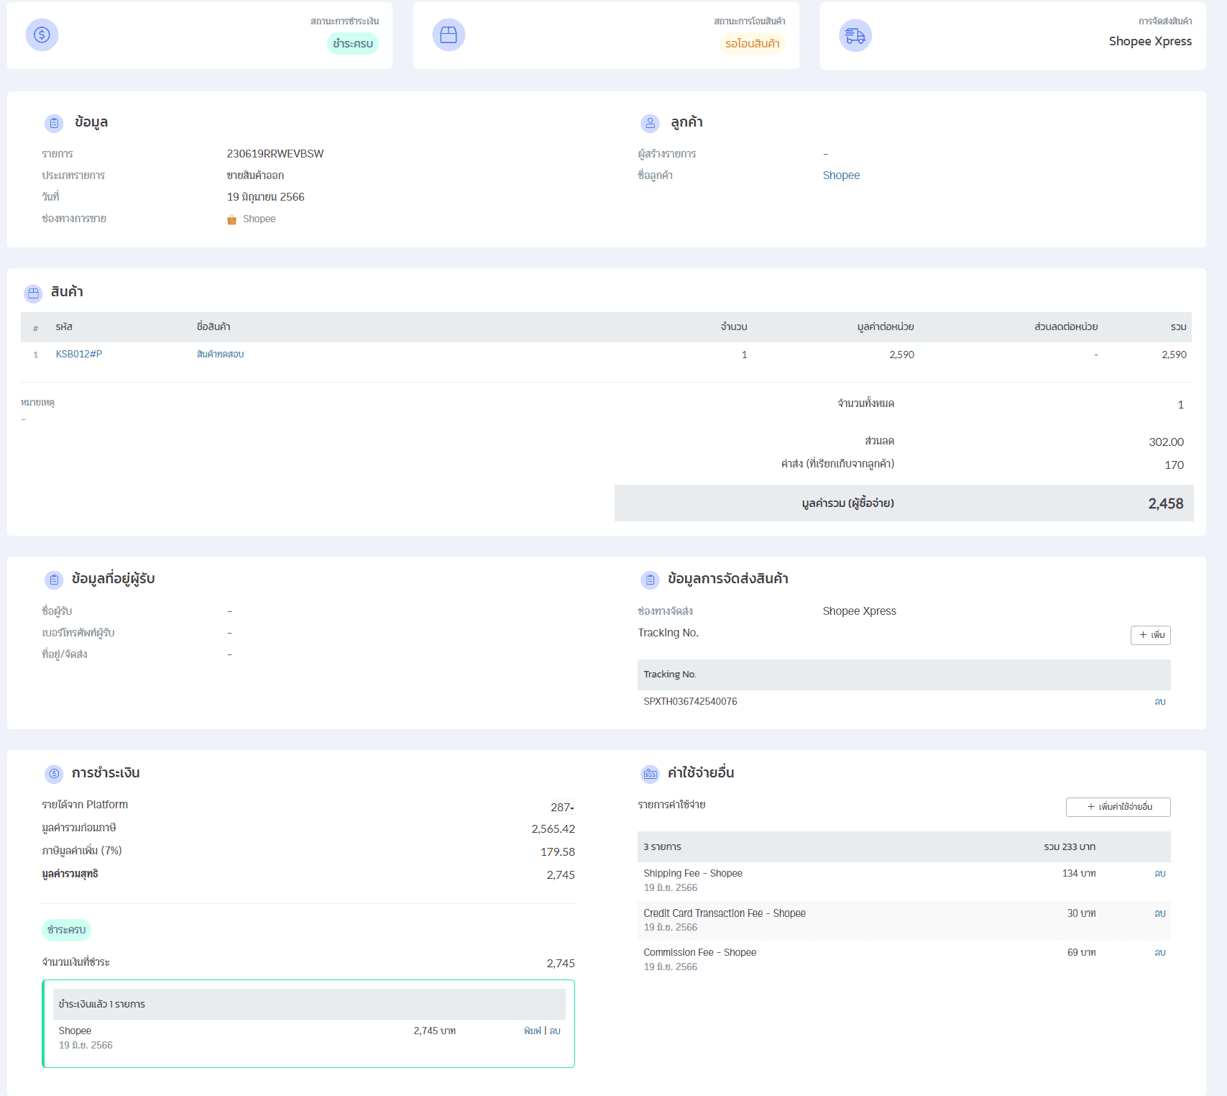
Task: Click the ข้อมูล clipboard icon
Action: pos(54,123)
